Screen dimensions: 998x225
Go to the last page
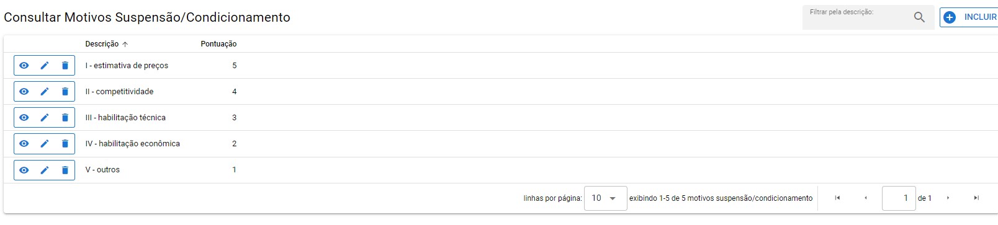pyautogui.click(x=976, y=198)
